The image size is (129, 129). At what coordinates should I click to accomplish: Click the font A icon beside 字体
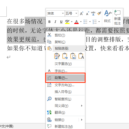tap(49, 71)
